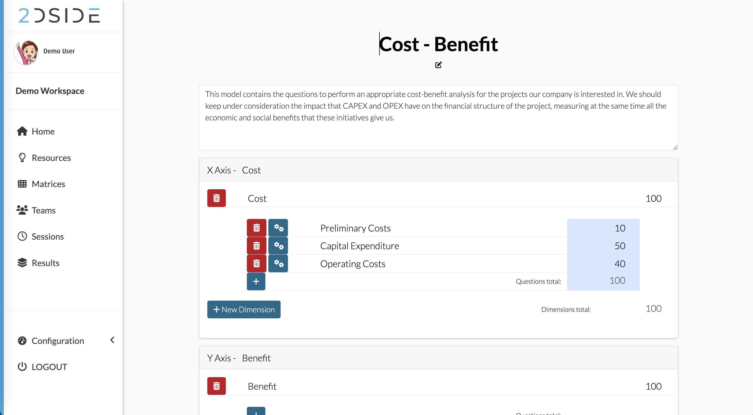Delete the Benefit dimension

216,386
